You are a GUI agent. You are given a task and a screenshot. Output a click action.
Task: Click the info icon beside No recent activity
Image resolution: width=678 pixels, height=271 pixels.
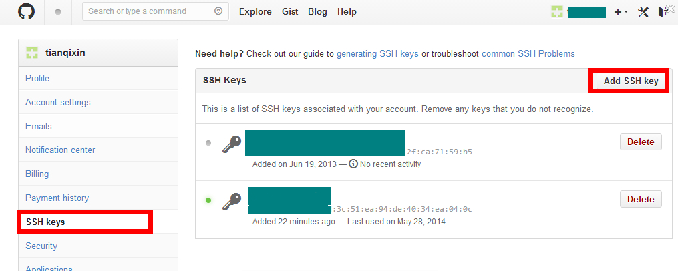pos(353,164)
